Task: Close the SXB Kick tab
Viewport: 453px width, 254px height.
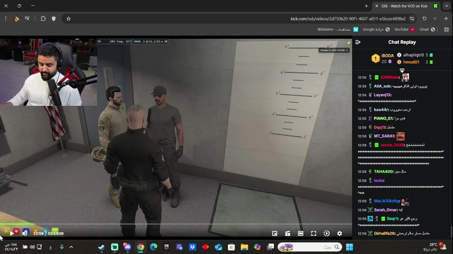Action: (377, 6)
